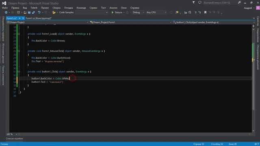Go to the next bookmark icon
Image resolution: width=260 pixels, height=146 pixels.
[x=214, y=13]
